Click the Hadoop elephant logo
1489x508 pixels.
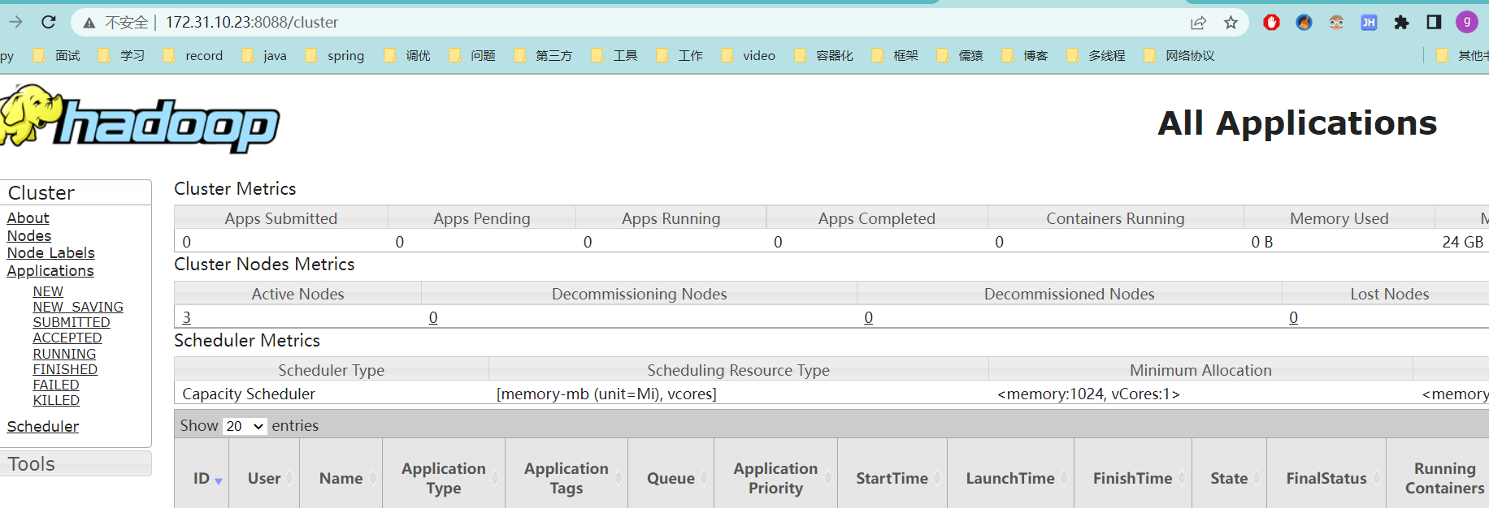coord(139,118)
